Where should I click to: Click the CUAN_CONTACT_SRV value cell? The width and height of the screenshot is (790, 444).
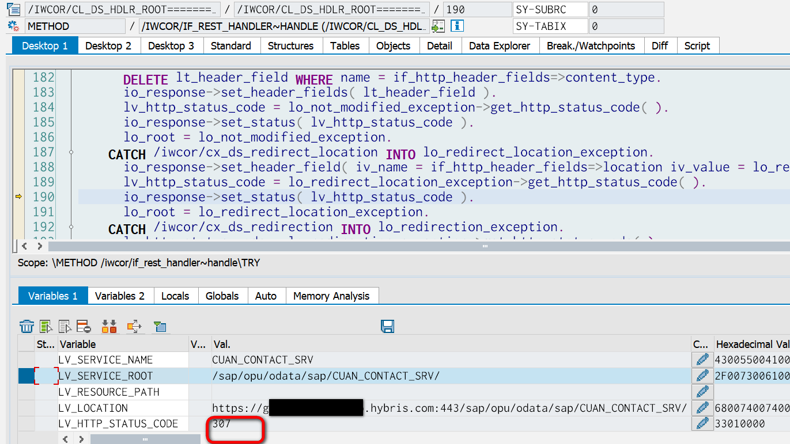[451, 360]
